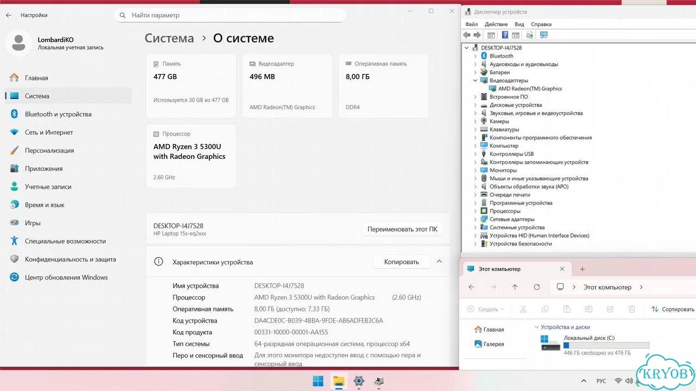
Task: Open File Explorer from the taskbar
Action: tap(339, 381)
